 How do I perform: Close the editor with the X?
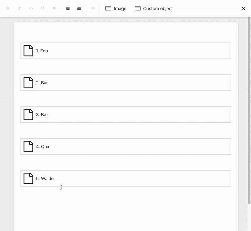(x=243, y=8)
